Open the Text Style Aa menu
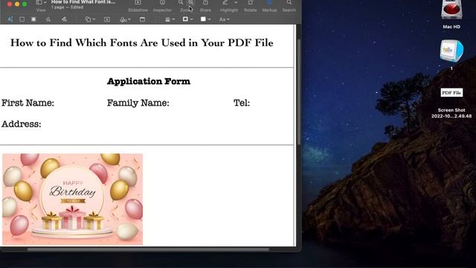 (x=225, y=19)
